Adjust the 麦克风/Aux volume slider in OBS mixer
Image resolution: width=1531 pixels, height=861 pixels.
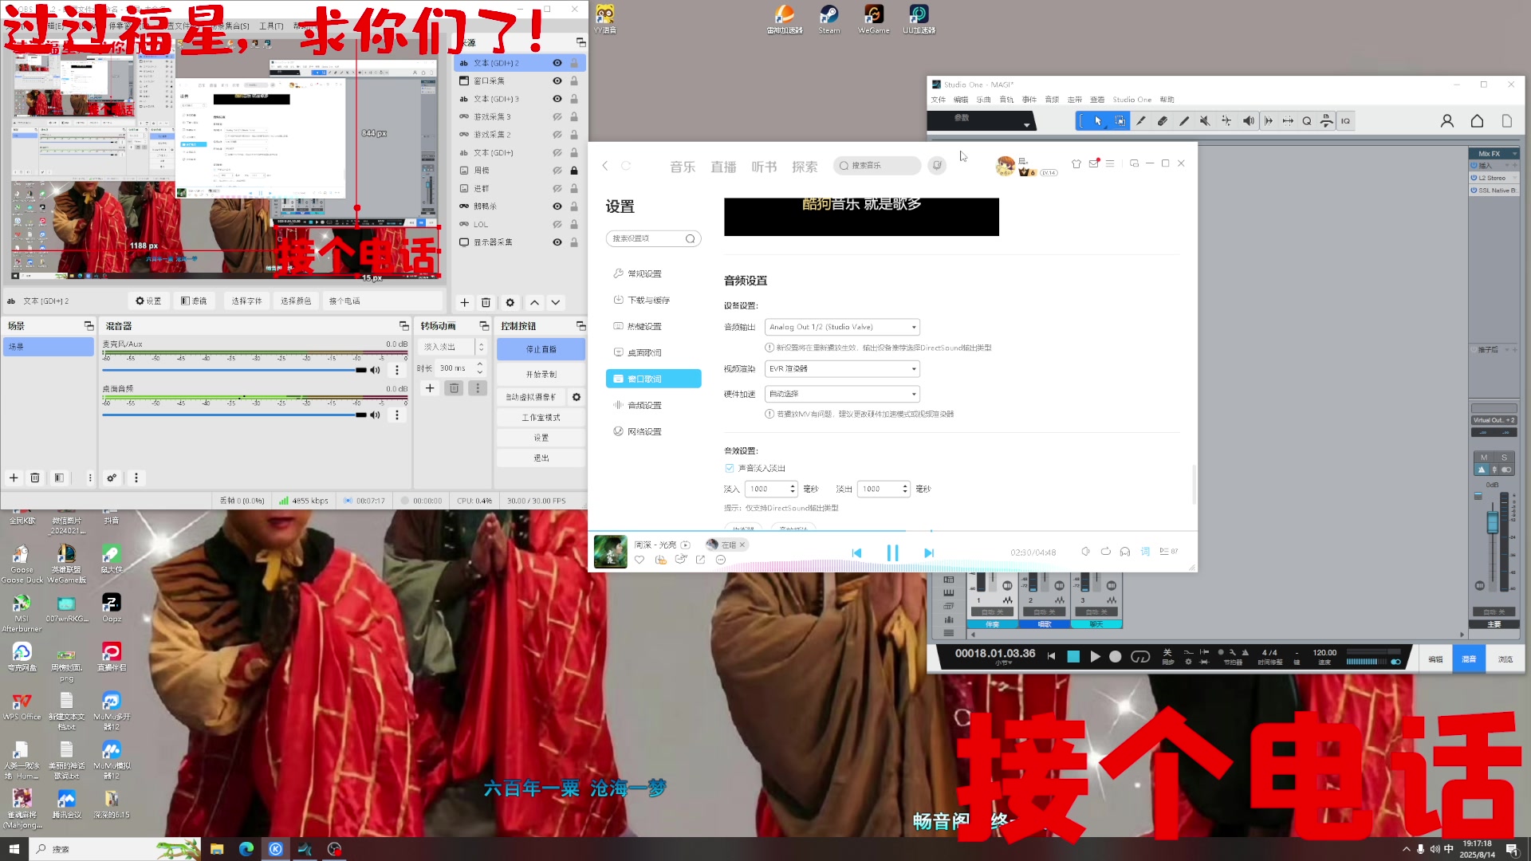click(x=361, y=369)
